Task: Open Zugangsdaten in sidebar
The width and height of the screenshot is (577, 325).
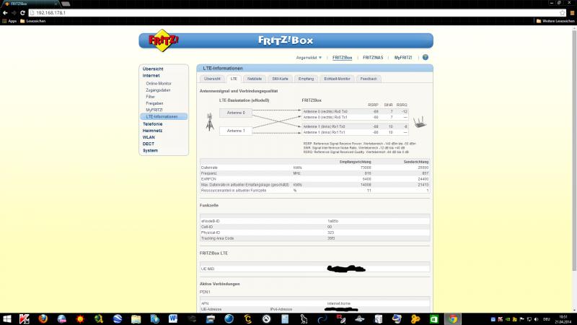Action: click(158, 90)
